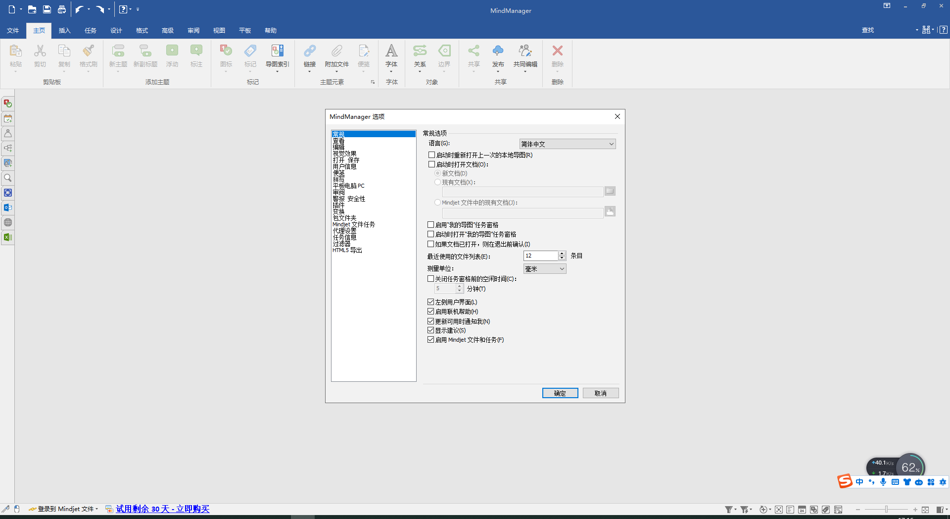Screen dimensions: 950x519
Task: Open the Undo history dropdown arrow
Action: (x=89, y=9)
